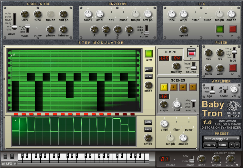243x168 pixels.
Task: Click the oscillator phase knob
Action: [x=51, y=29]
